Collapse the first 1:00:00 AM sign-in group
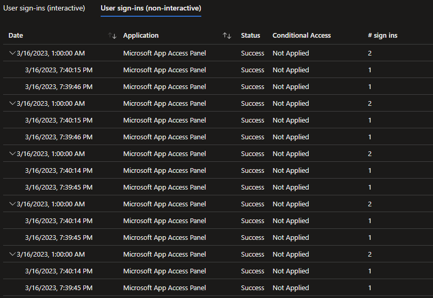This screenshot has height=298, width=433. click(x=13, y=53)
